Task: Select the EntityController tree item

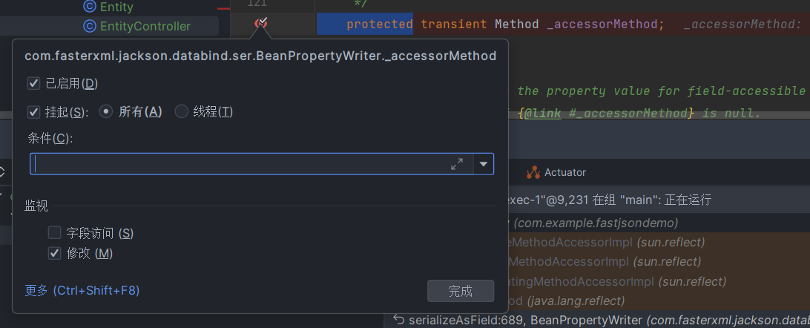Action: (x=145, y=27)
